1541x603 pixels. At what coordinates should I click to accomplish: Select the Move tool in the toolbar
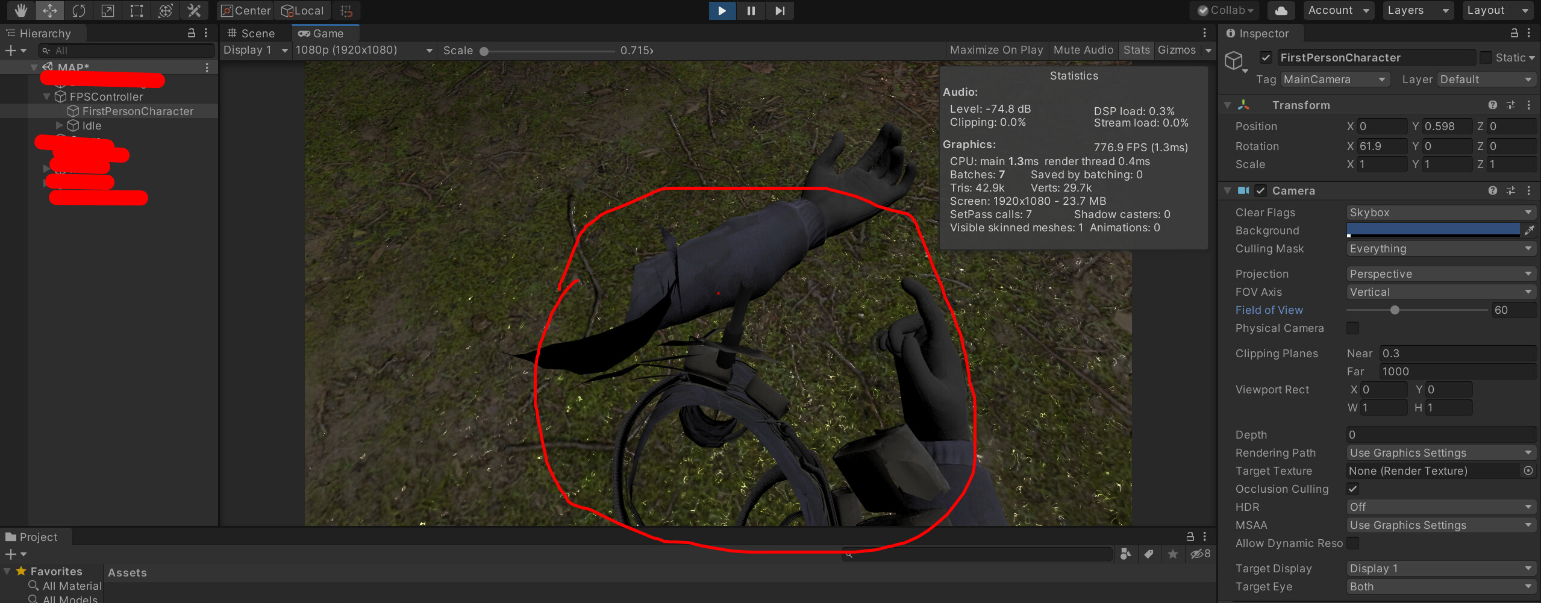(49, 10)
